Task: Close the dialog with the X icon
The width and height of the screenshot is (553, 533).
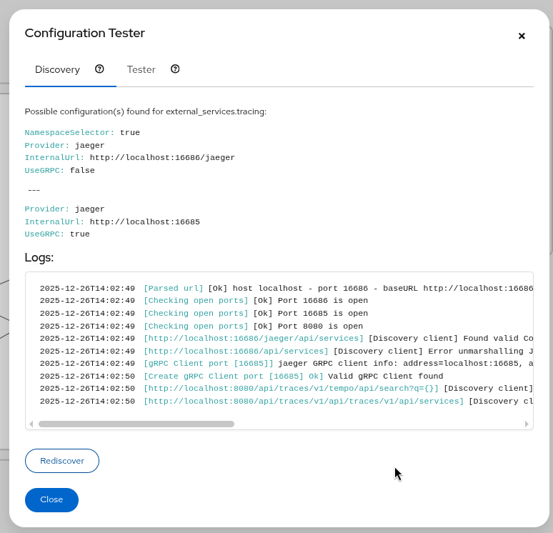Action: (522, 36)
